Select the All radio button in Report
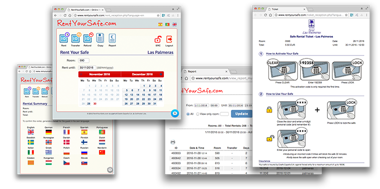 pyautogui.click(x=188, y=114)
